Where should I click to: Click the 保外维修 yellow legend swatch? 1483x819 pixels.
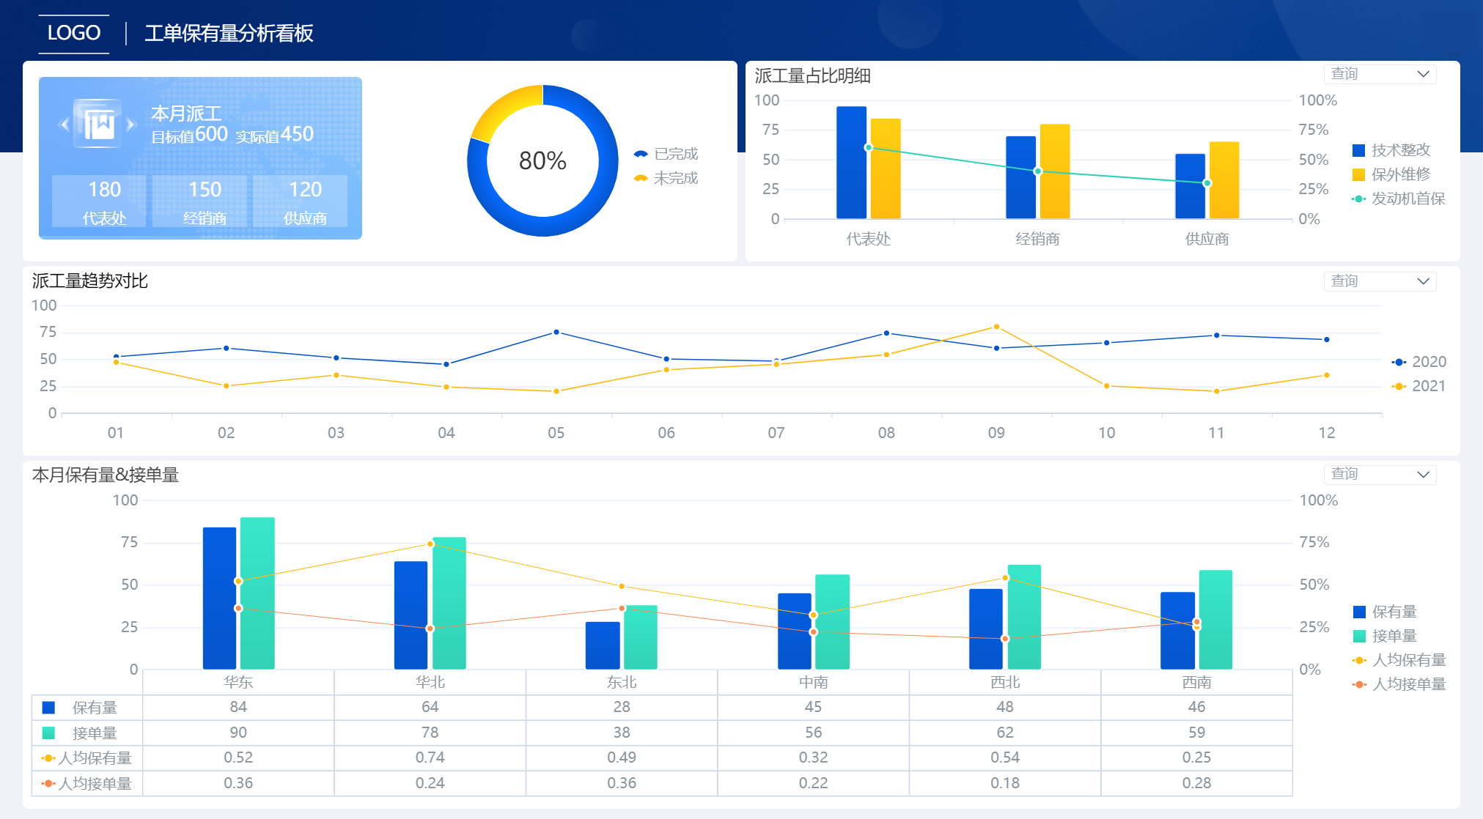(1358, 174)
